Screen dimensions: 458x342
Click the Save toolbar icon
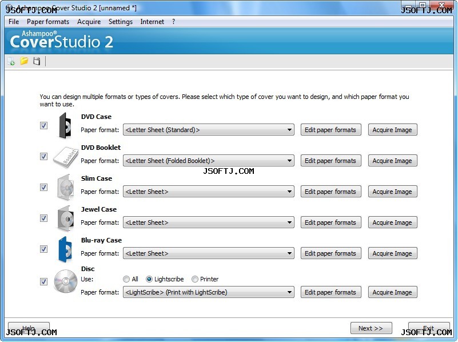click(37, 61)
